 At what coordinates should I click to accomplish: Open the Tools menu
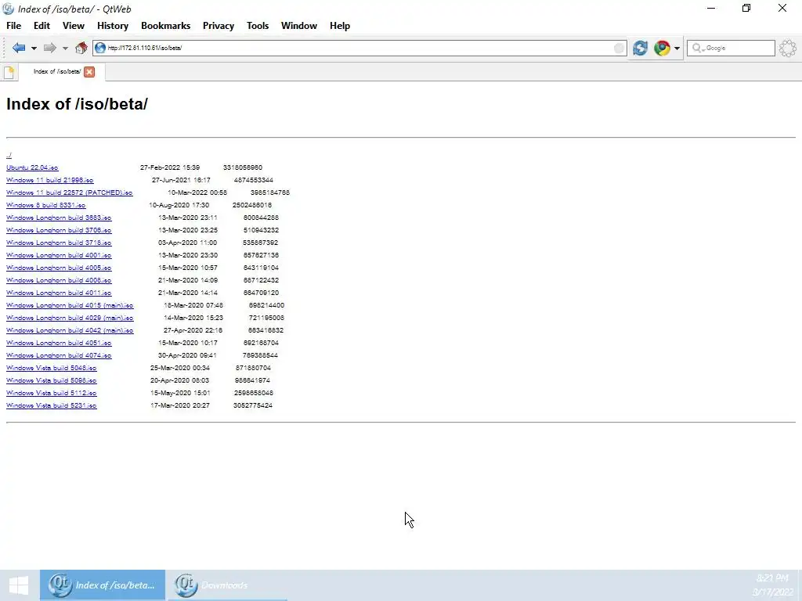[x=257, y=26]
